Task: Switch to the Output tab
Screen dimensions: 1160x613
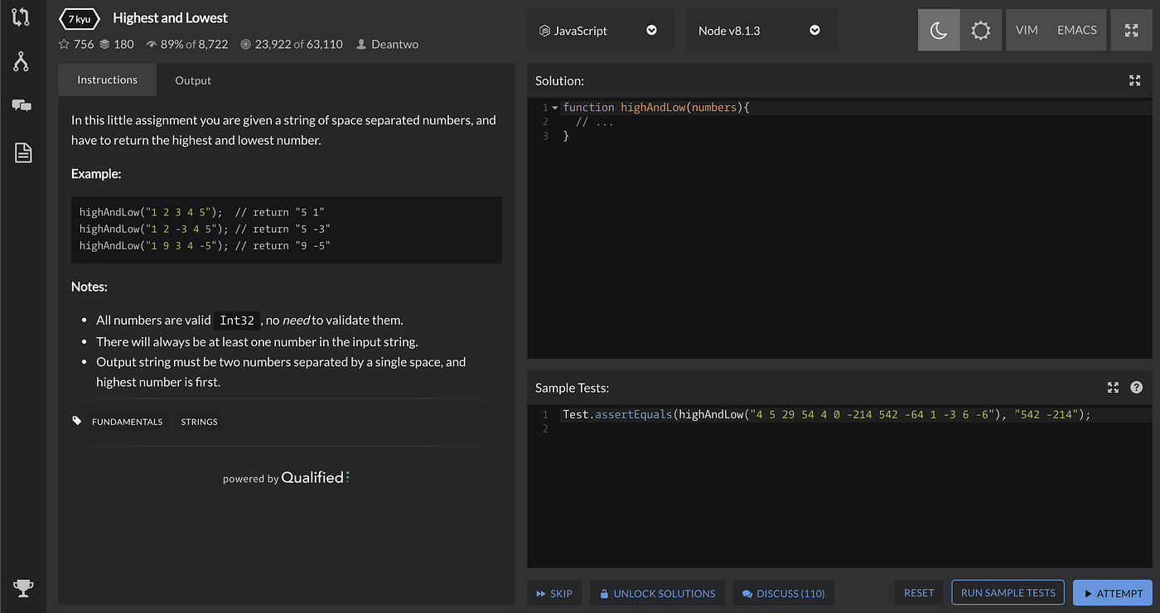Action: tap(193, 80)
